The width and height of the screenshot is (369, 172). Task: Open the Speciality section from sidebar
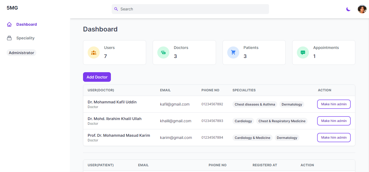(x=25, y=38)
